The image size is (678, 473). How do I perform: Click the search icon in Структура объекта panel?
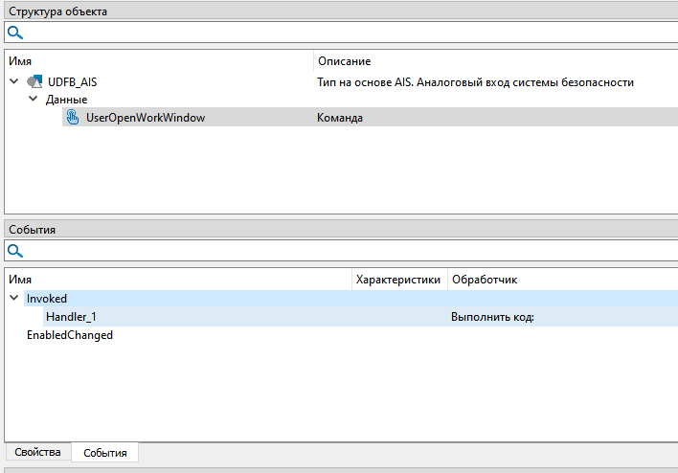pos(15,33)
